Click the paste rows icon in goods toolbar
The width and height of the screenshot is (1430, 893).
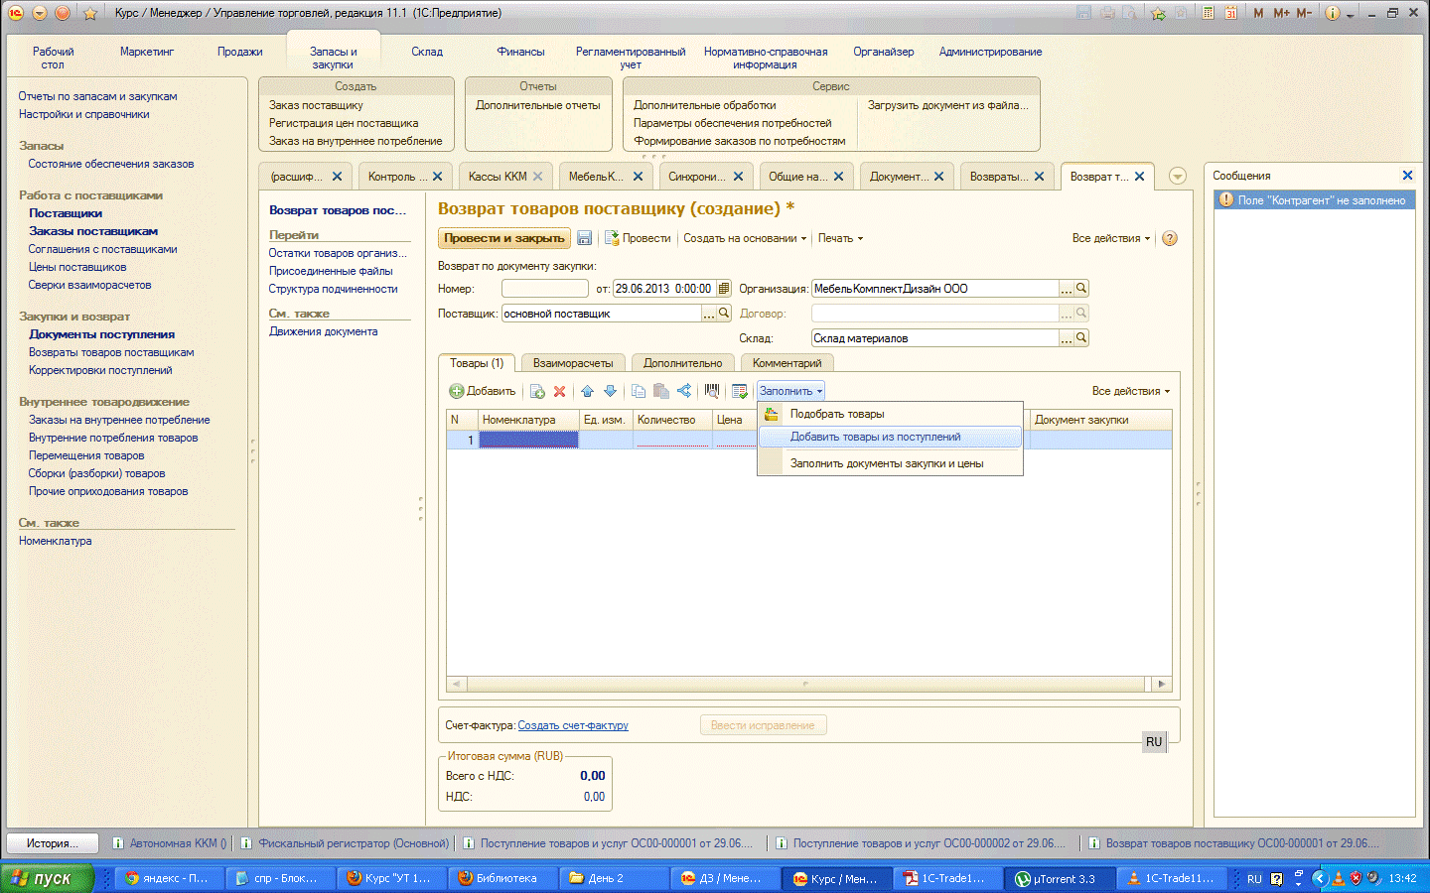tap(661, 391)
